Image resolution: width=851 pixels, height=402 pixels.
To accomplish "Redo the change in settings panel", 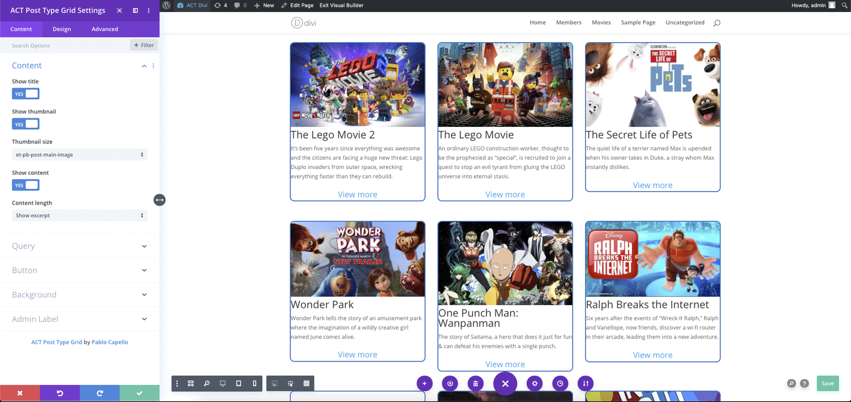I will (100, 393).
